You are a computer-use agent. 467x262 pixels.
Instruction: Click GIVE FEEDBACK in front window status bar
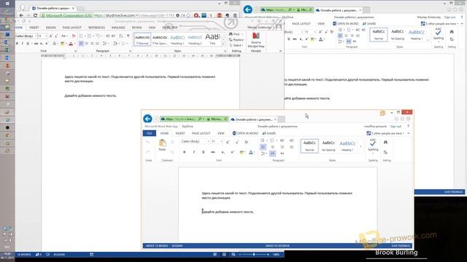pos(401,246)
